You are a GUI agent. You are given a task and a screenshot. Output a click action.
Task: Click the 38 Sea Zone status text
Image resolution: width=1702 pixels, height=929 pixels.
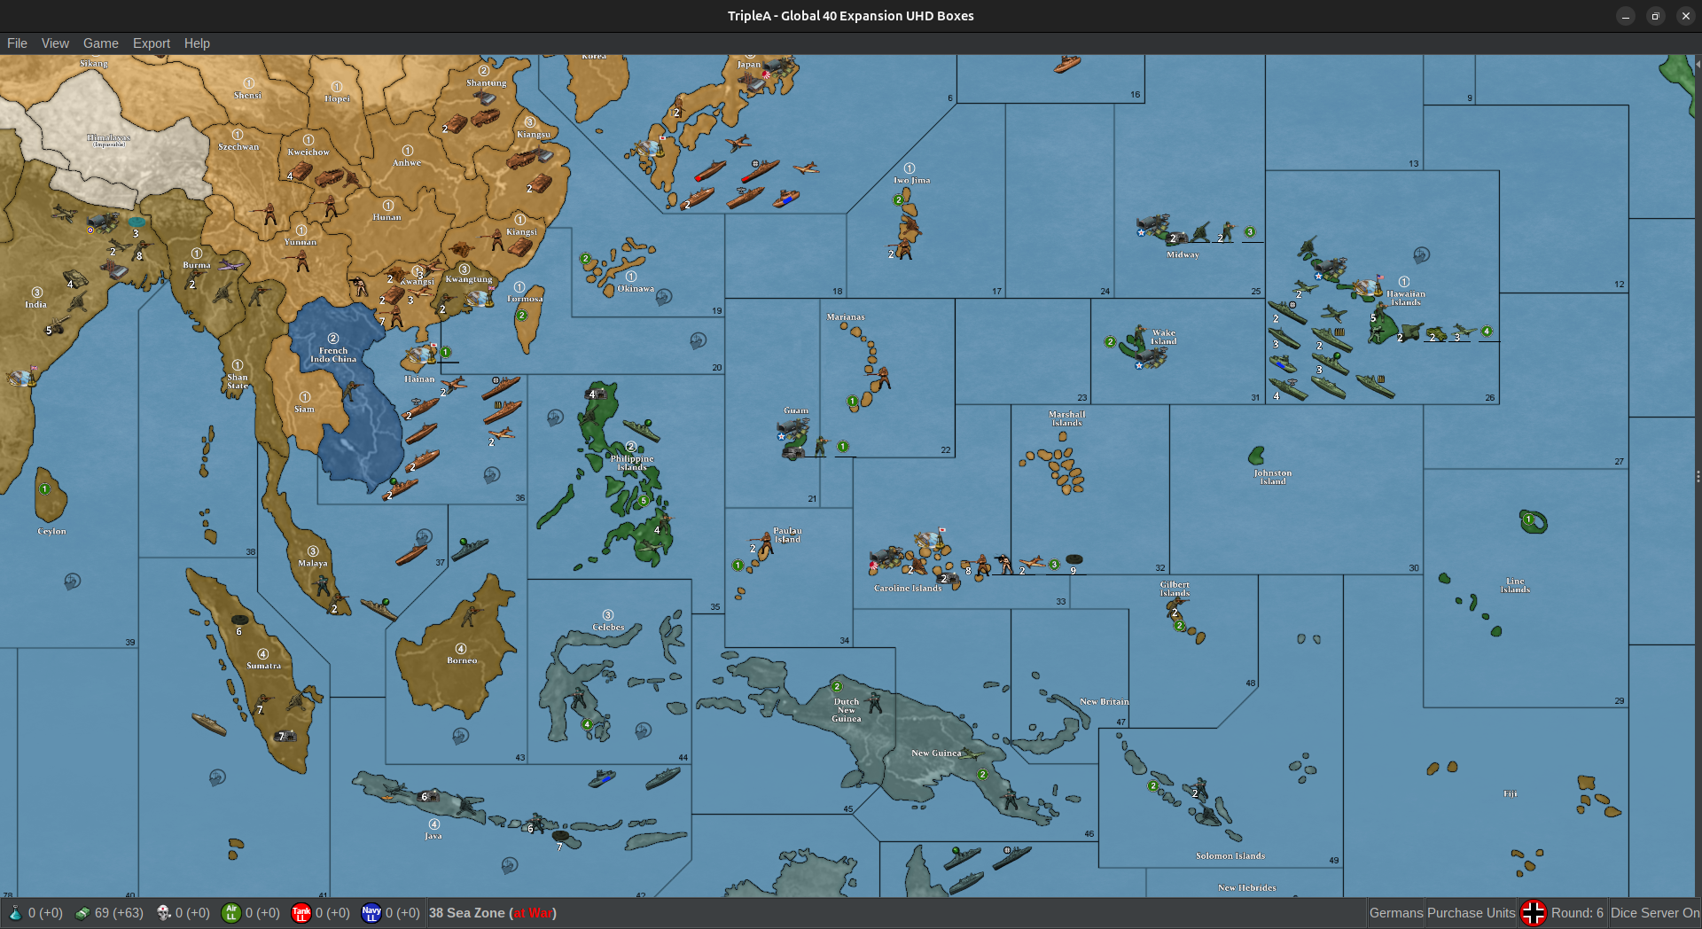493,913
